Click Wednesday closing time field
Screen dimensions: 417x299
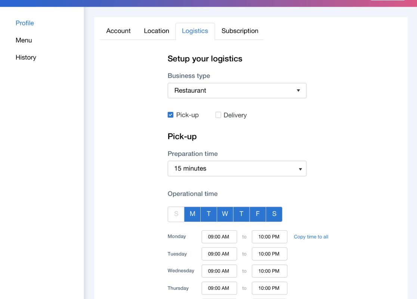coord(269,271)
